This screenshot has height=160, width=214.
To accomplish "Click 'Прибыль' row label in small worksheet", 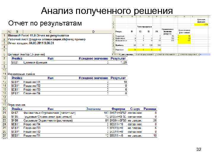I will coord(119,45).
